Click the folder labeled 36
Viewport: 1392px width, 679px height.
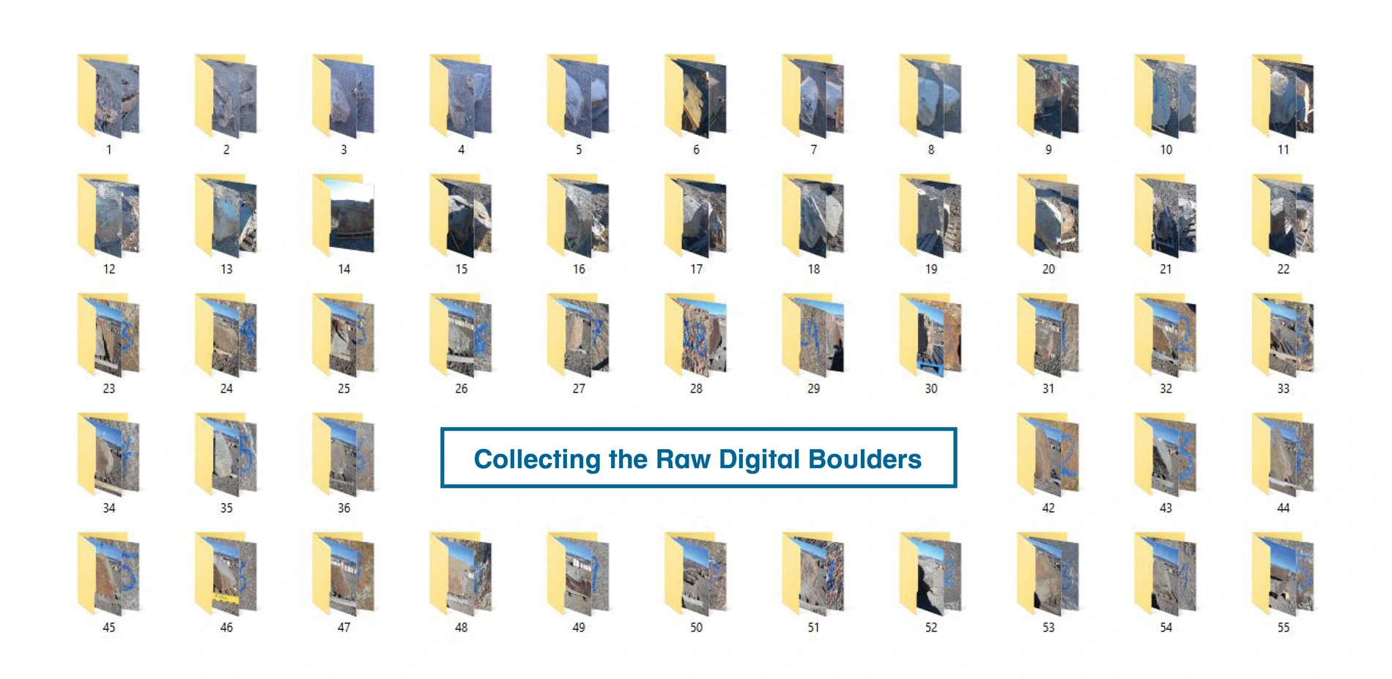344,455
